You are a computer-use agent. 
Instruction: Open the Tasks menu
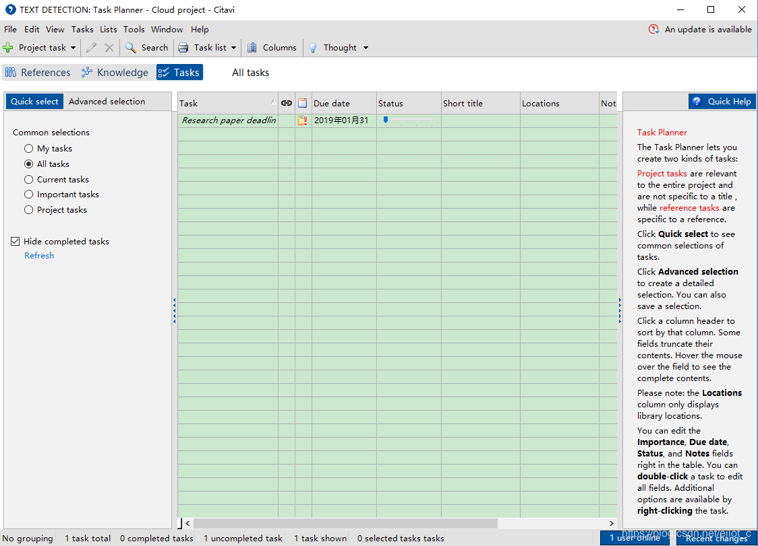pos(82,30)
